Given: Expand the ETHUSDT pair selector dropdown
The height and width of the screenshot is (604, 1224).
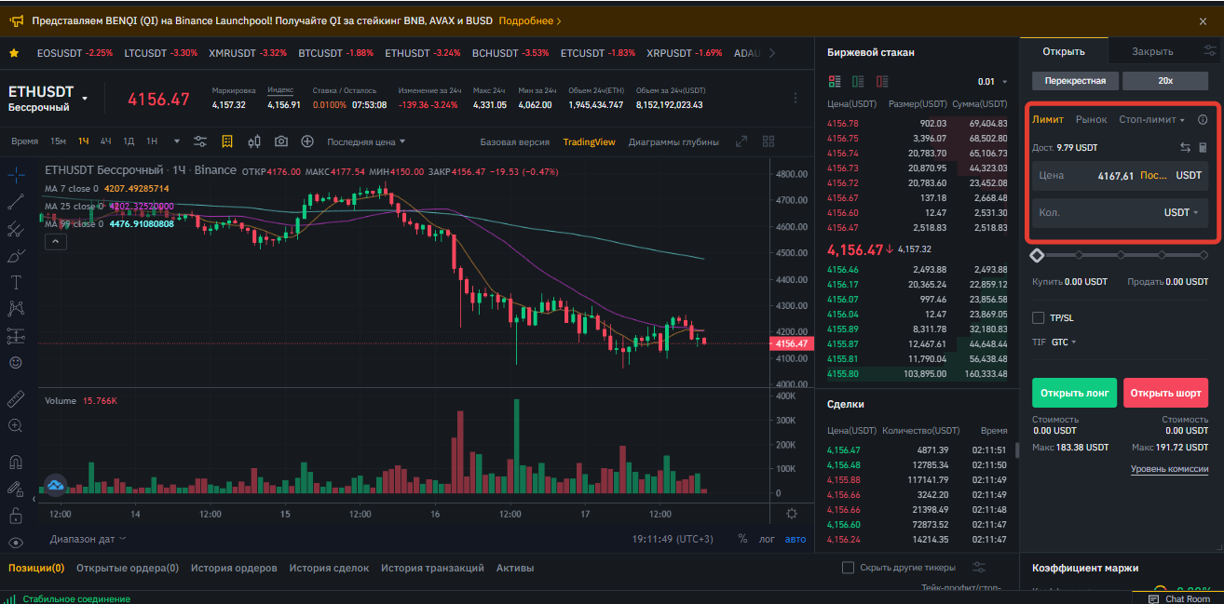Looking at the screenshot, I should 85,98.
